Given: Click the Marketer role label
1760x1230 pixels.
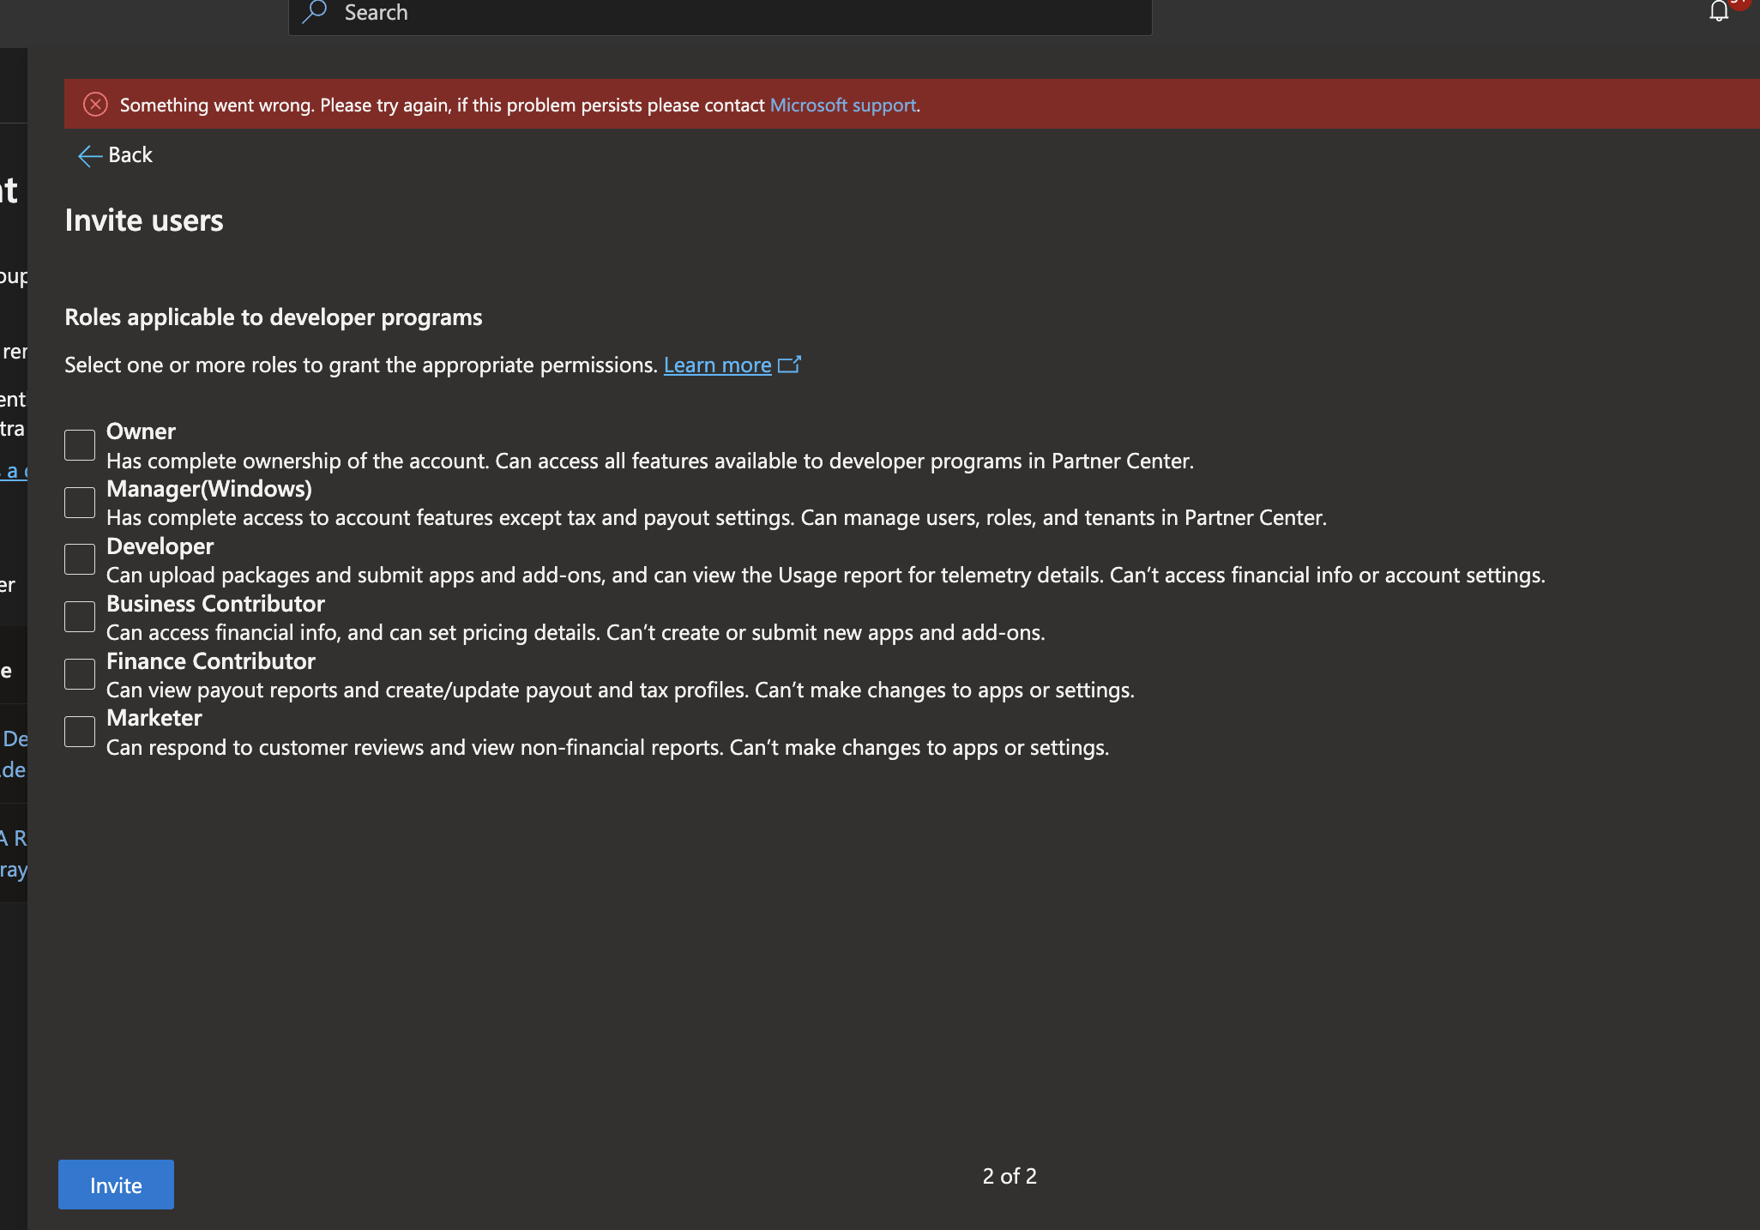Looking at the screenshot, I should click(154, 718).
